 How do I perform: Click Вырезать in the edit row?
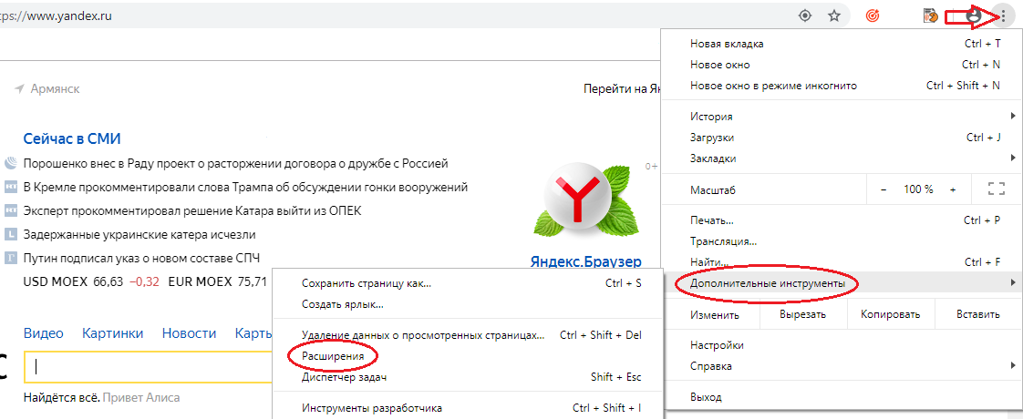pos(802,315)
